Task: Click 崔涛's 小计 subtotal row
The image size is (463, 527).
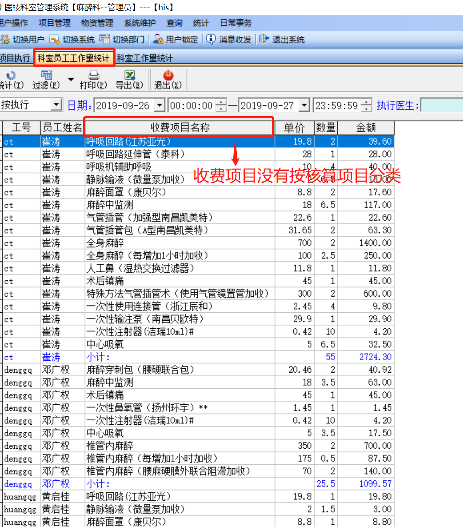Action: pos(198,357)
